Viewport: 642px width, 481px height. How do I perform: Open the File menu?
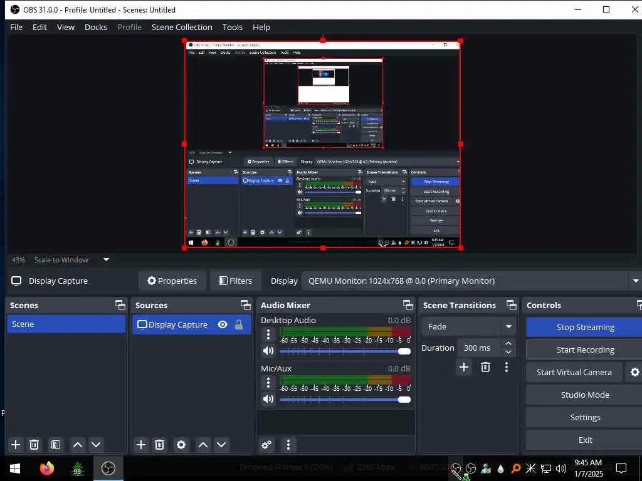pyautogui.click(x=16, y=27)
